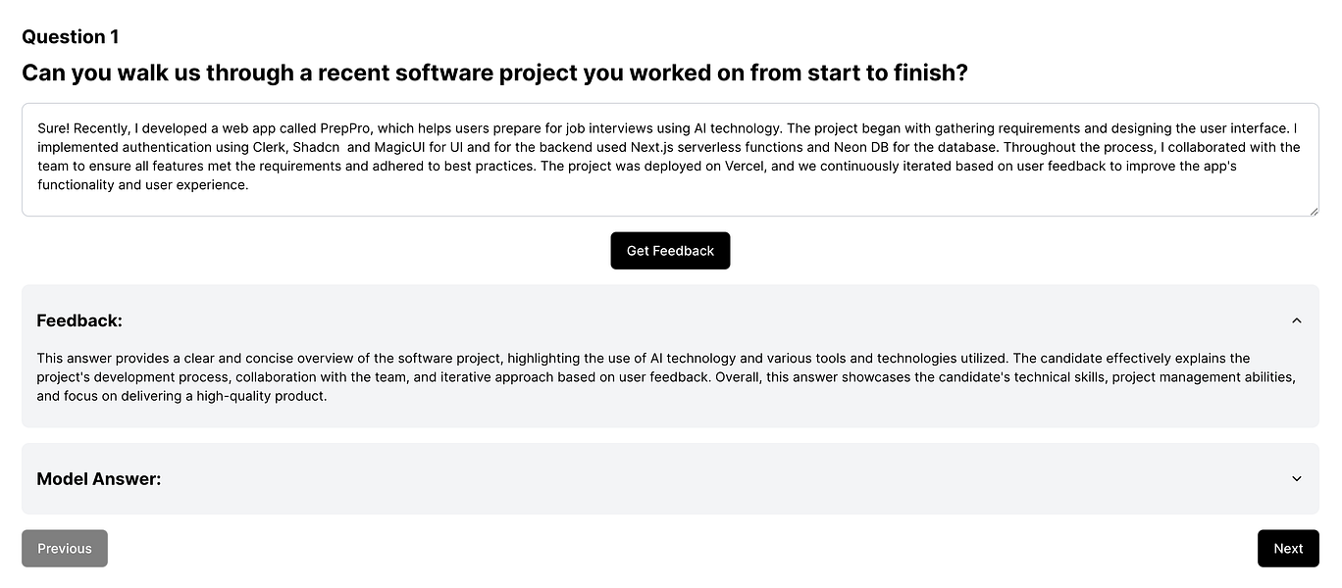Go to the Next question
The image size is (1342, 588).
click(1288, 549)
